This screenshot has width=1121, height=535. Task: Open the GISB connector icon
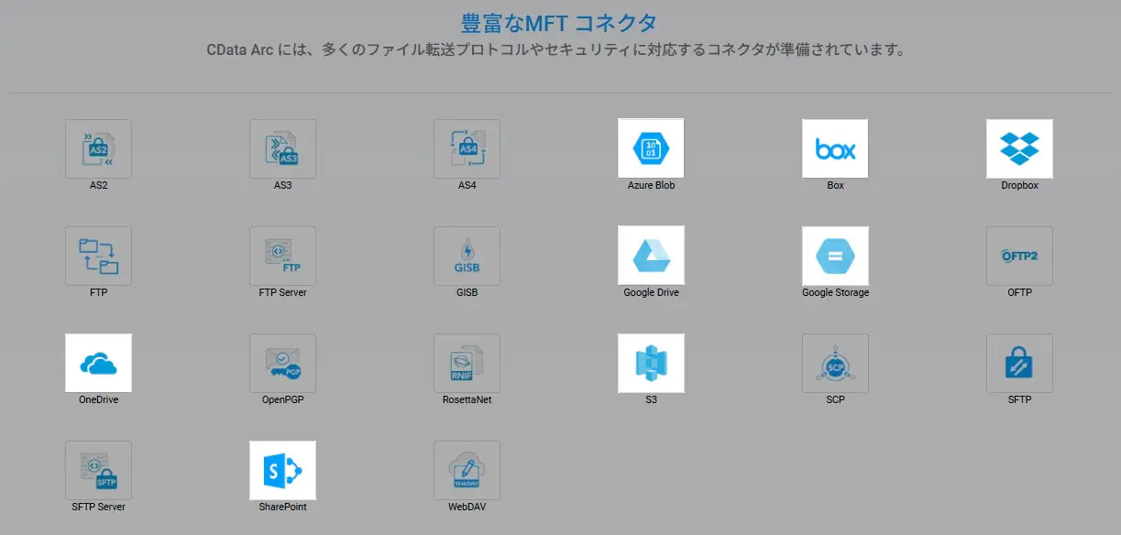click(x=467, y=256)
